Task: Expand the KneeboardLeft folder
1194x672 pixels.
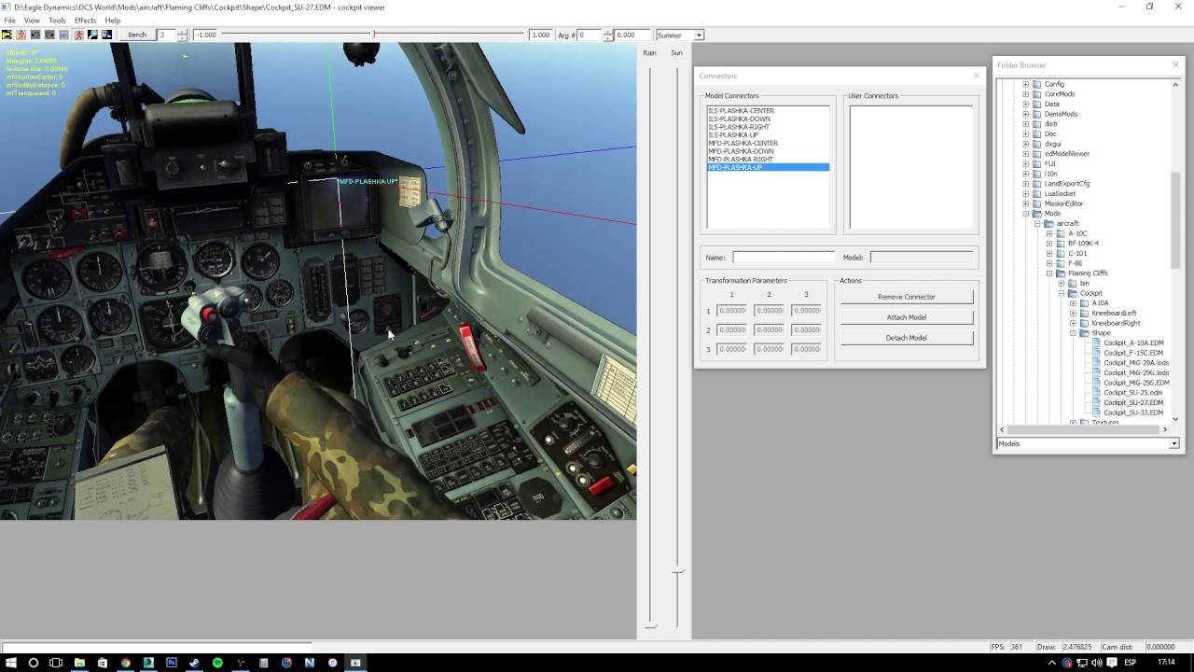Action: pos(1073,313)
